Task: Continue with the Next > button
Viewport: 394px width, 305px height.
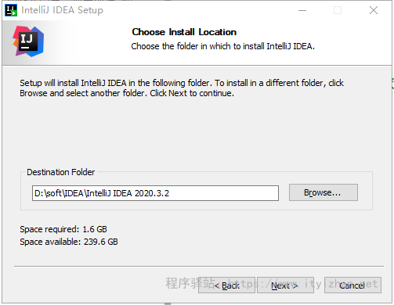Action: [285, 285]
